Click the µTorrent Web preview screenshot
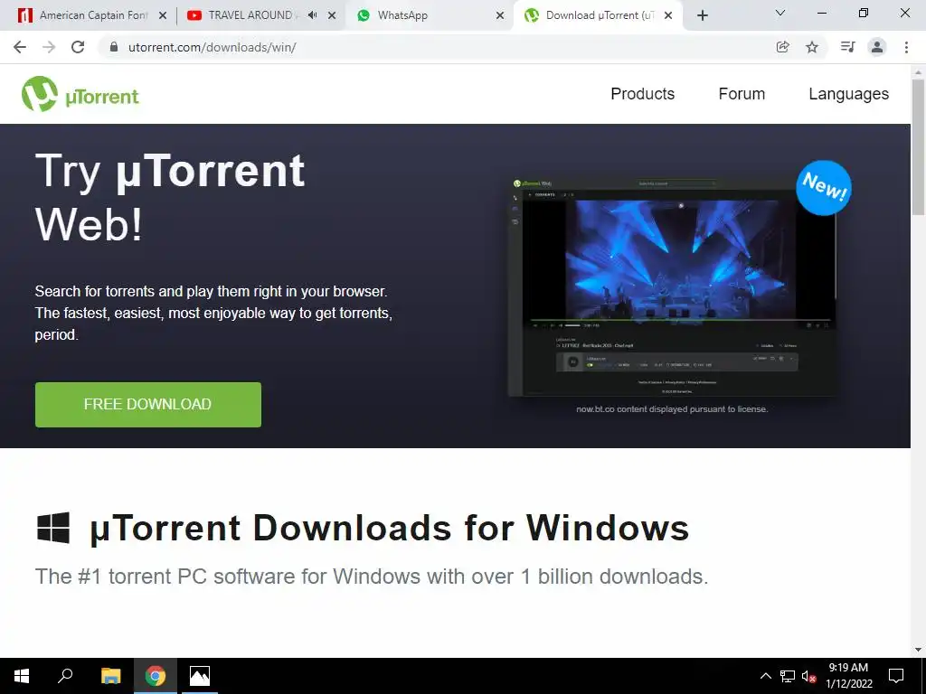 (x=672, y=287)
